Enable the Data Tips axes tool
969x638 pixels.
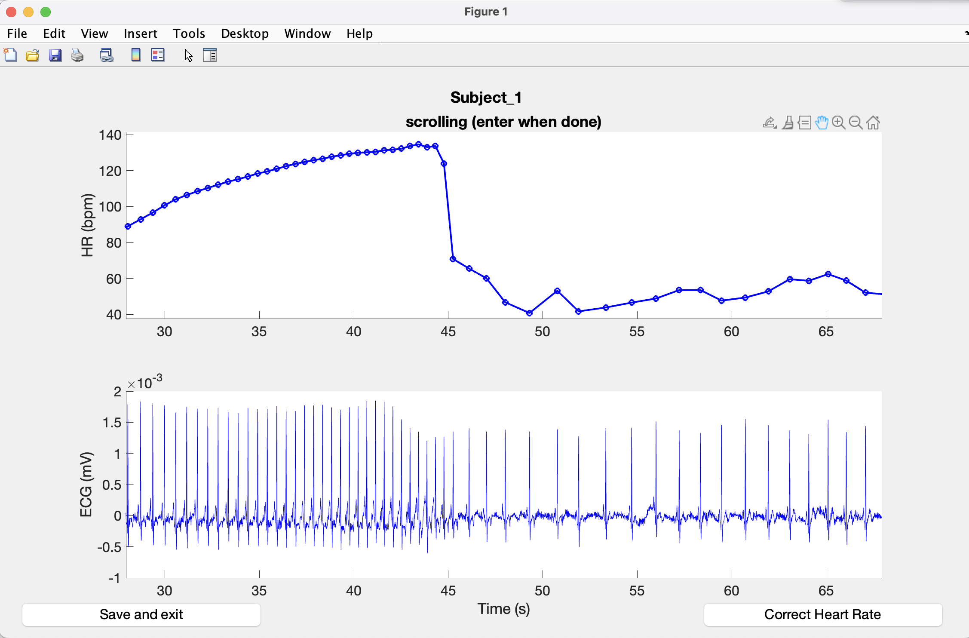pos(804,123)
